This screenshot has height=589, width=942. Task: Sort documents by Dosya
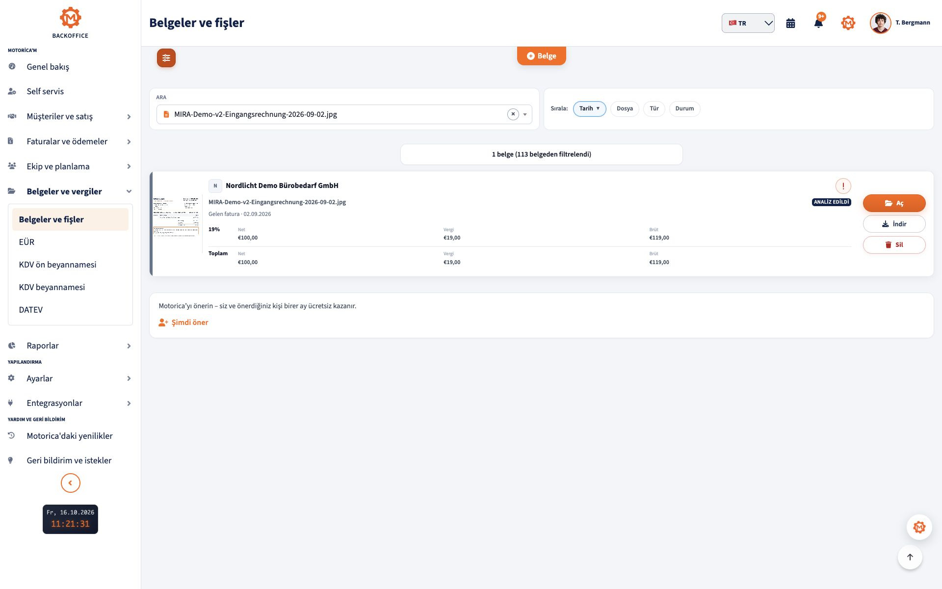click(x=625, y=108)
